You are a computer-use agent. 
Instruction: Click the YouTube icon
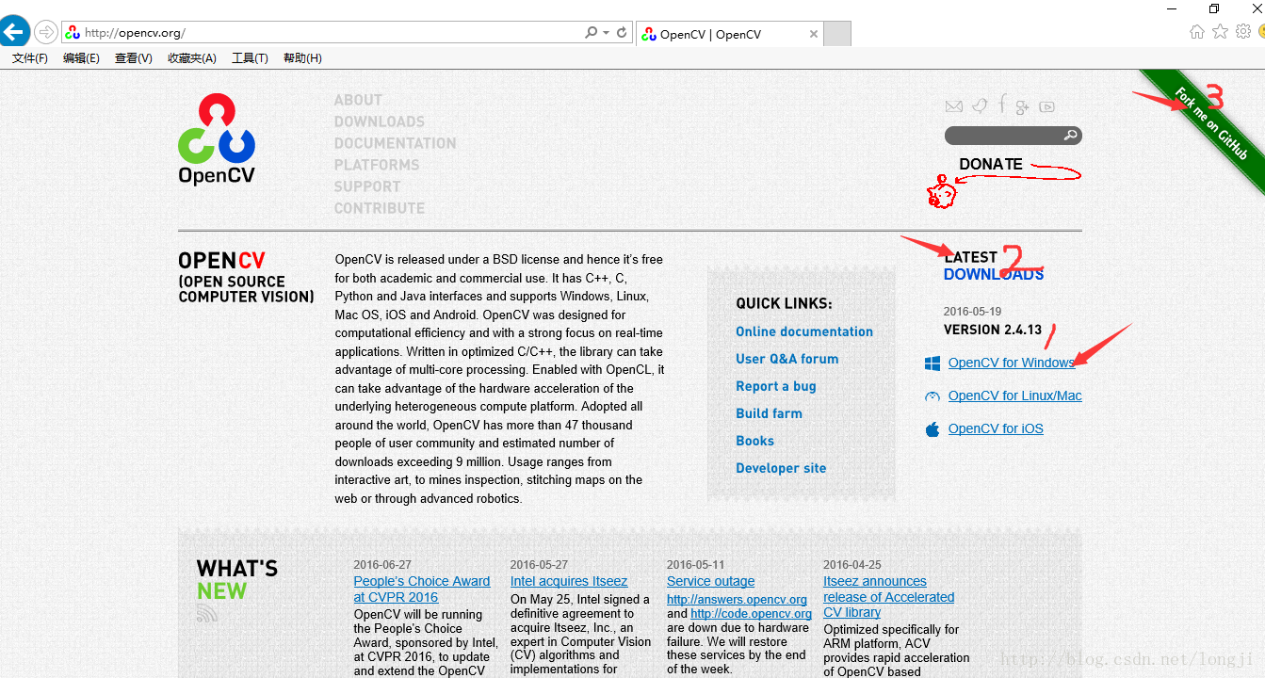(1047, 106)
